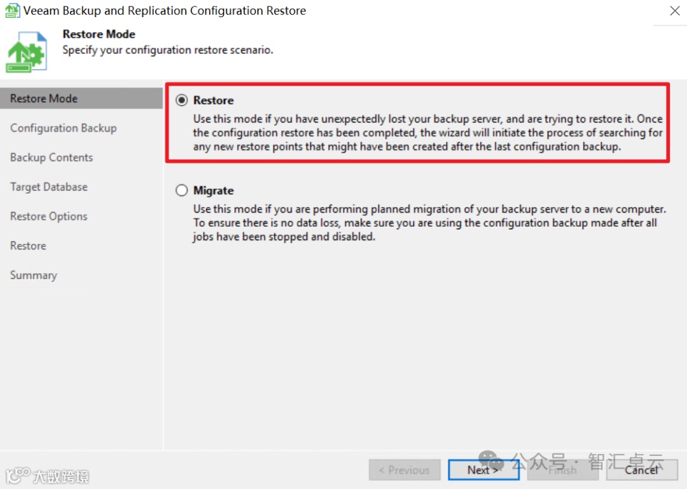Select the Restore mode radio button

point(182,100)
